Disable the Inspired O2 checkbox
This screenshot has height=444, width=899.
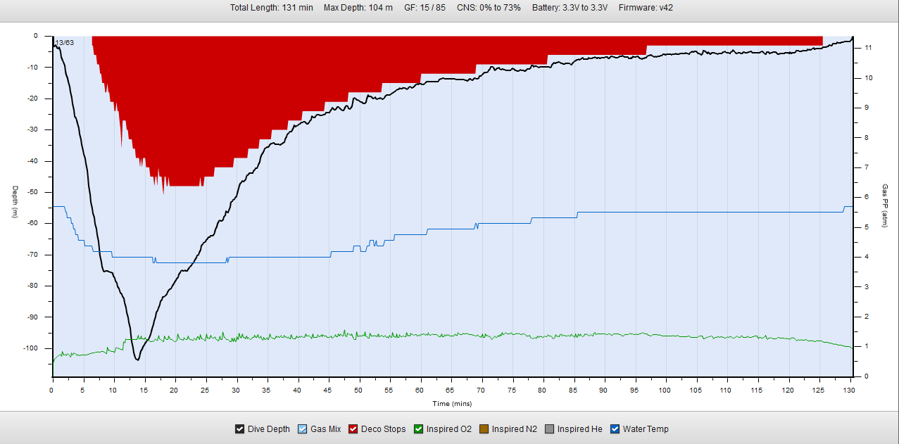tap(418, 429)
